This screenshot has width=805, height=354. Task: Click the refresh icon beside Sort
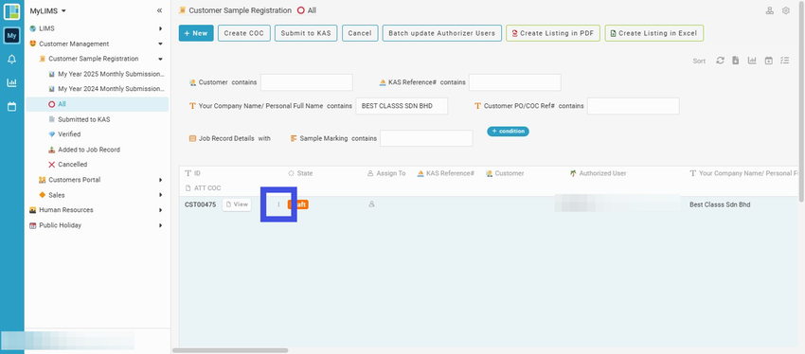[x=721, y=61]
